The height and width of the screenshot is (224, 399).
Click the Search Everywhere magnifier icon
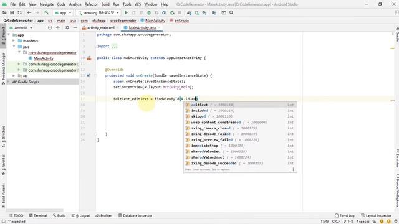(231, 12)
